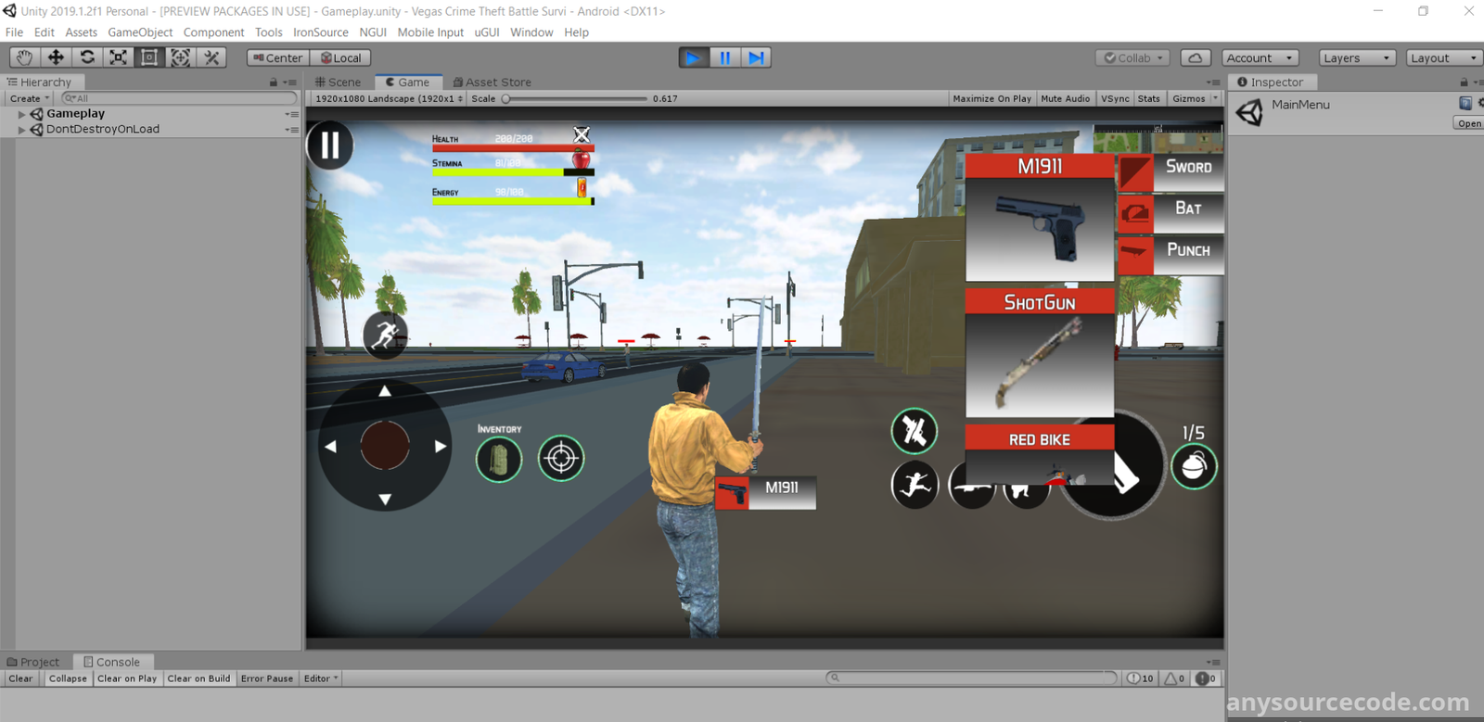Click the Clear button in Console
Screen dimensions: 1484x722
20,678
